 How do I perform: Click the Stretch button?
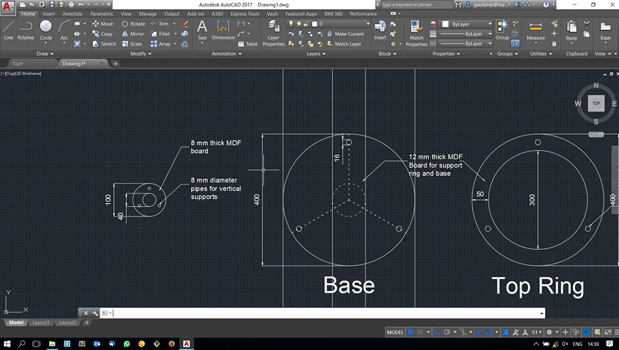(x=104, y=44)
